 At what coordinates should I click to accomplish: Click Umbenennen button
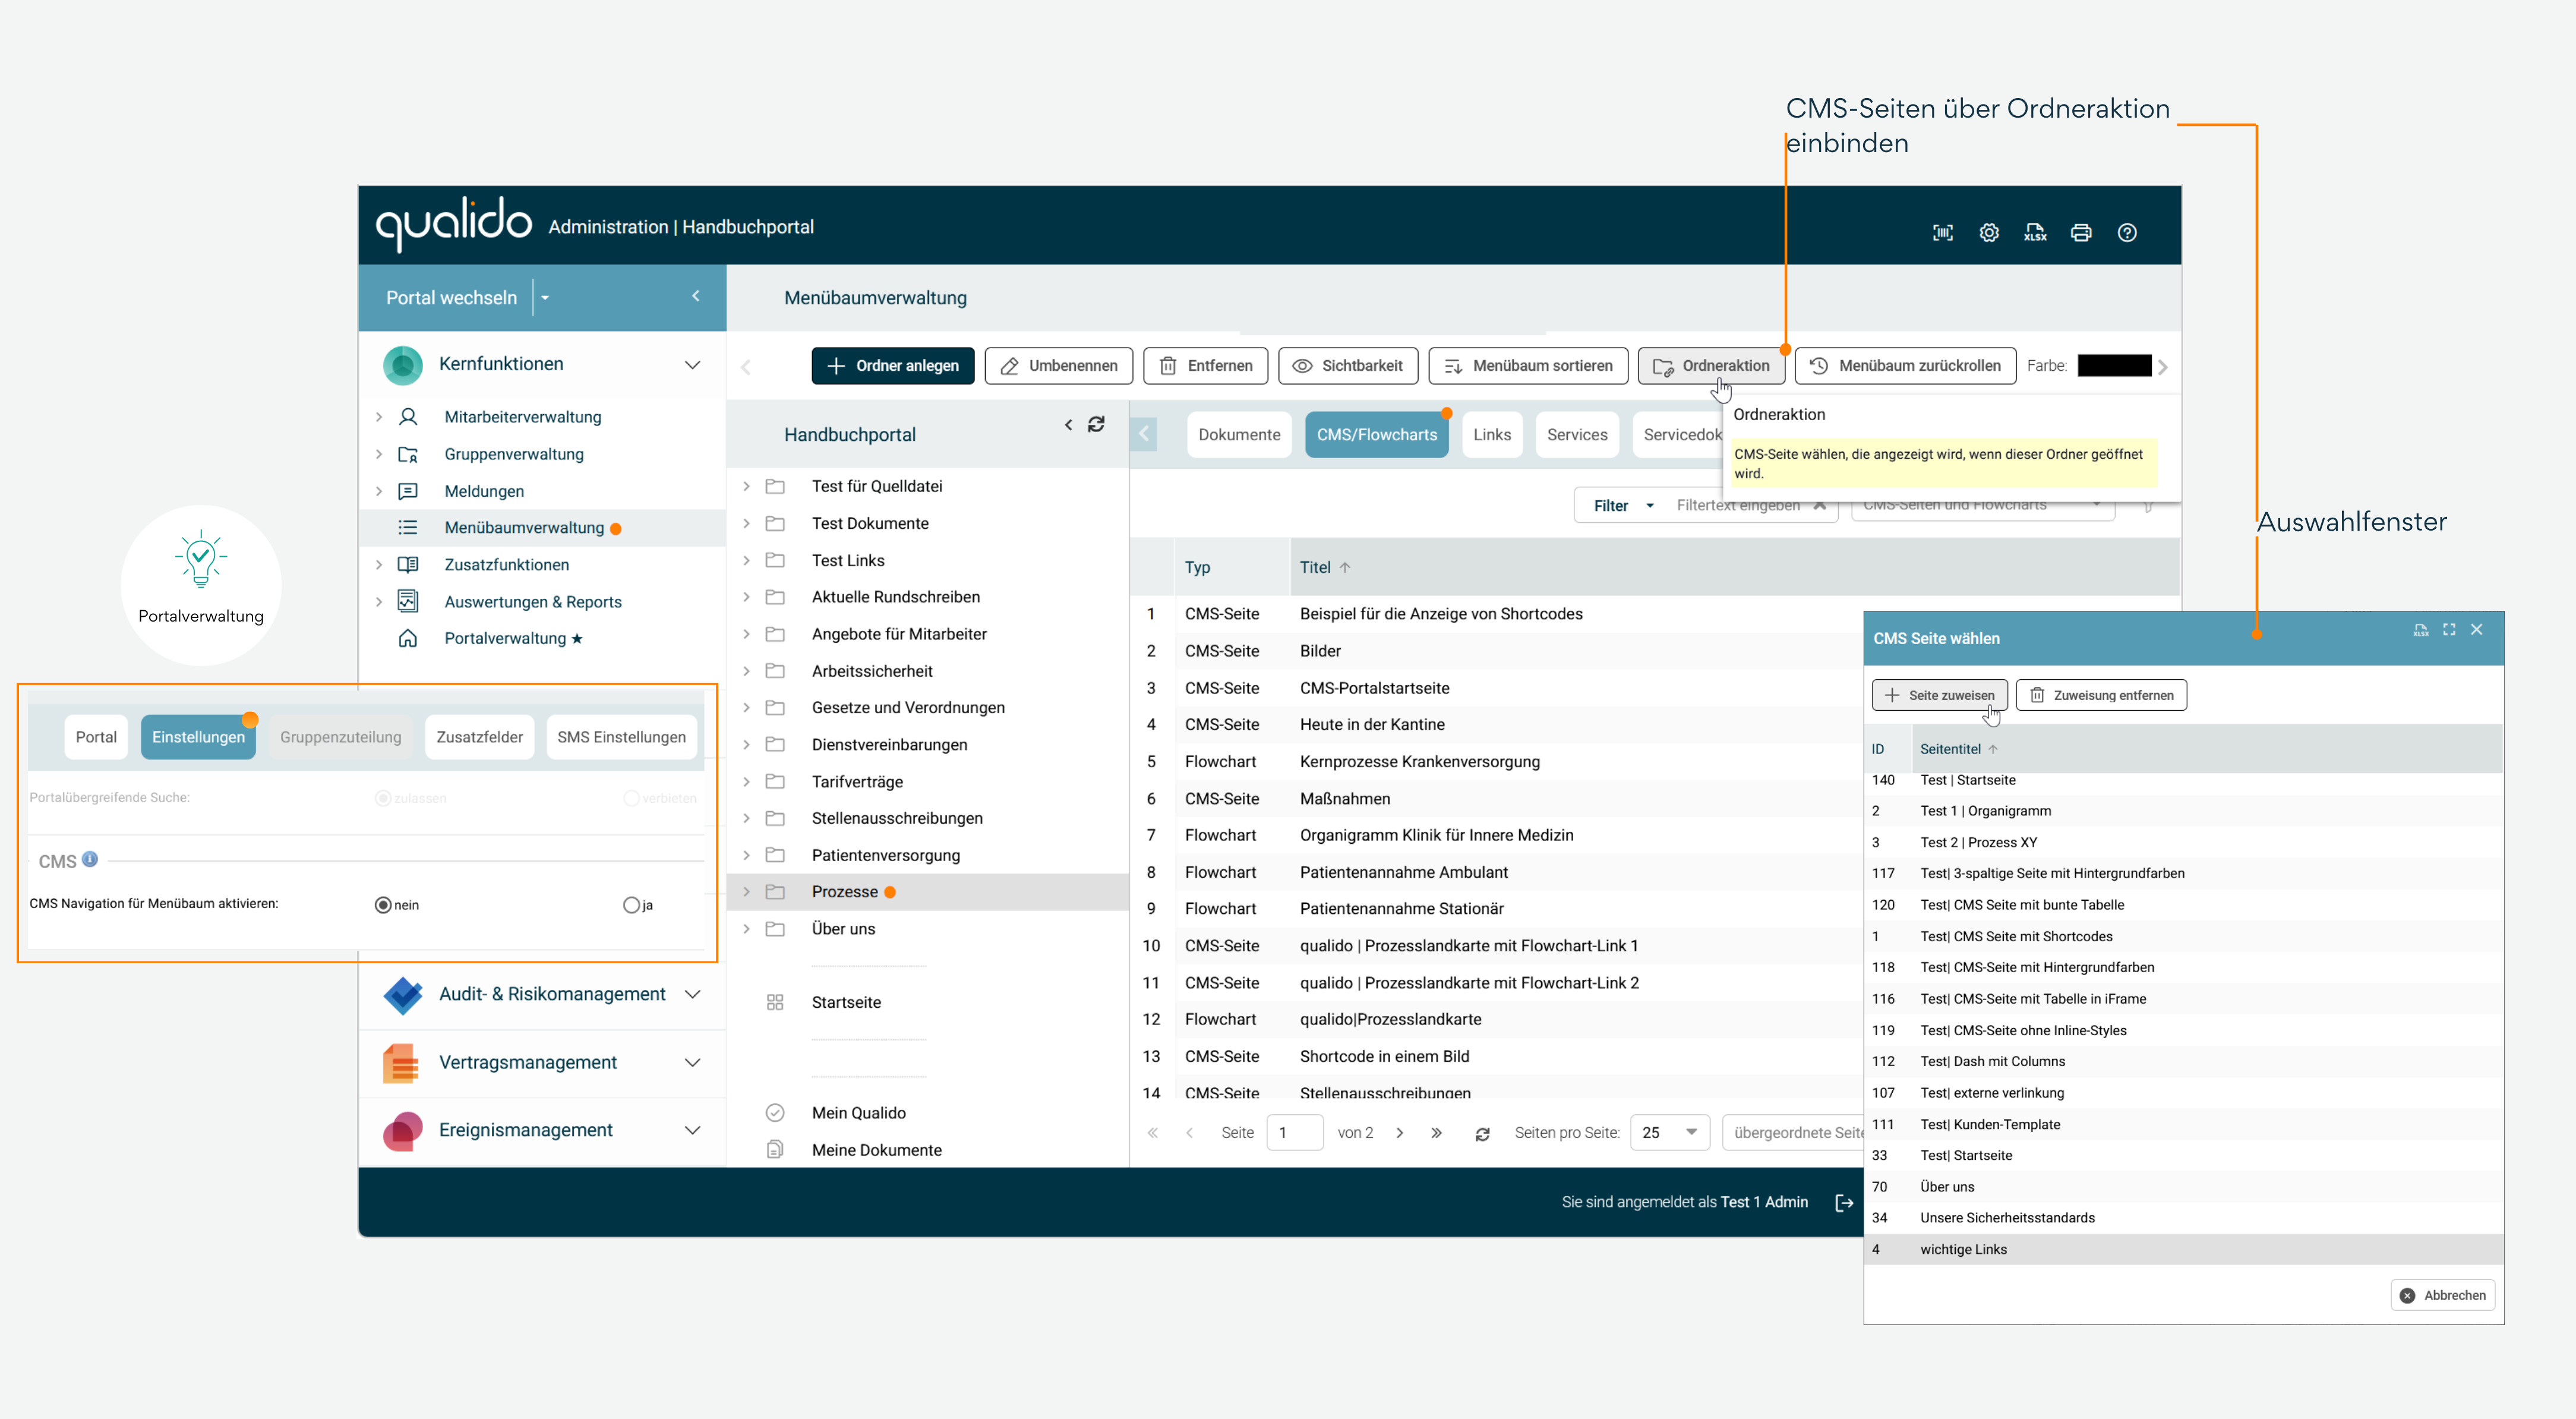pos(1058,366)
